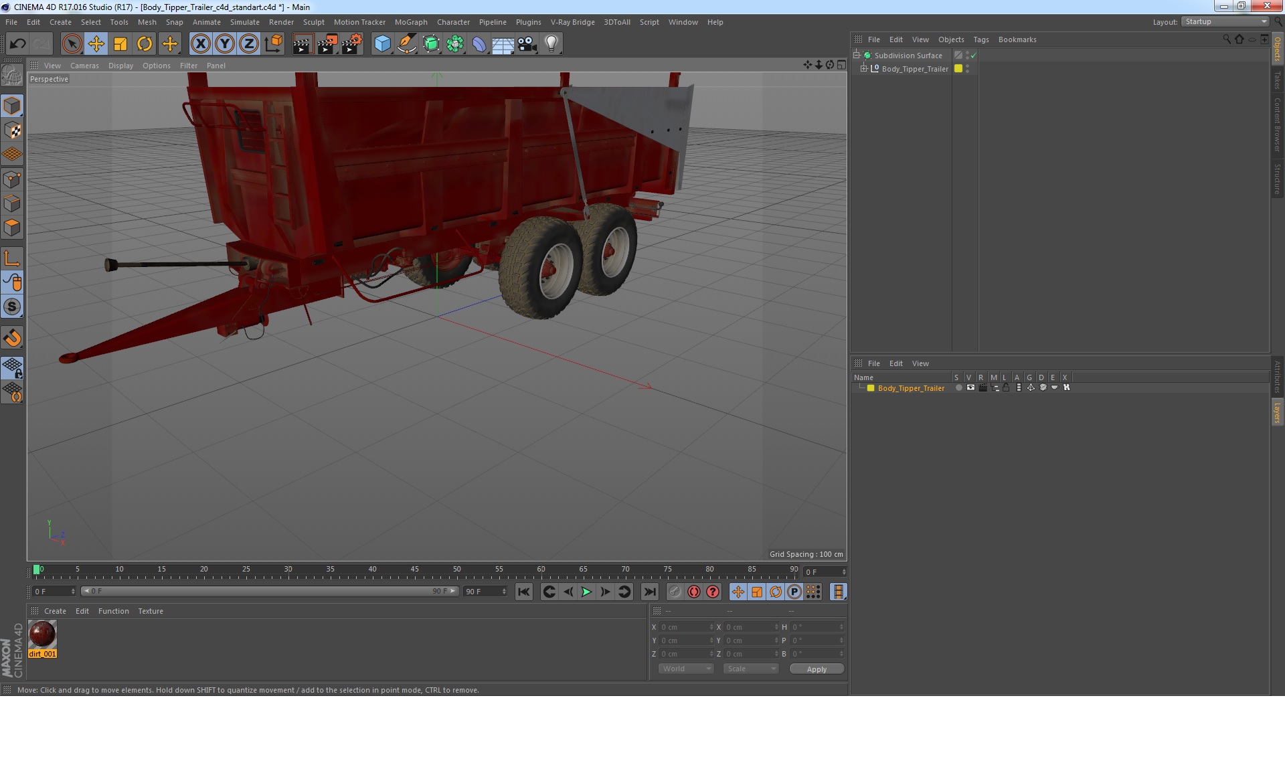This screenshot has width=1285, height=775.
Task: Toggle Position keyframe recording
Action: click(x=738, y=592)
